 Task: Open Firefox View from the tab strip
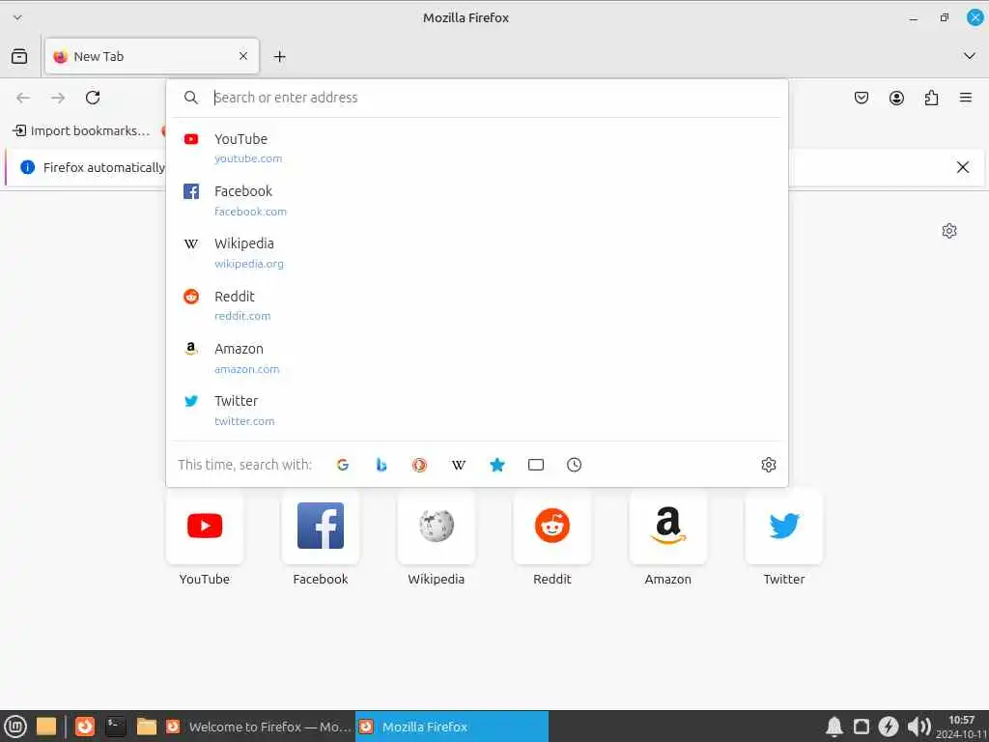pyautogui.click(x=19, y=57)
